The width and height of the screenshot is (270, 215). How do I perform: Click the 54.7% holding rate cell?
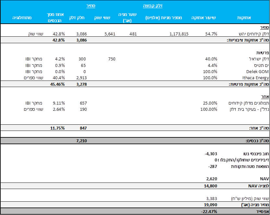[211, 34]
